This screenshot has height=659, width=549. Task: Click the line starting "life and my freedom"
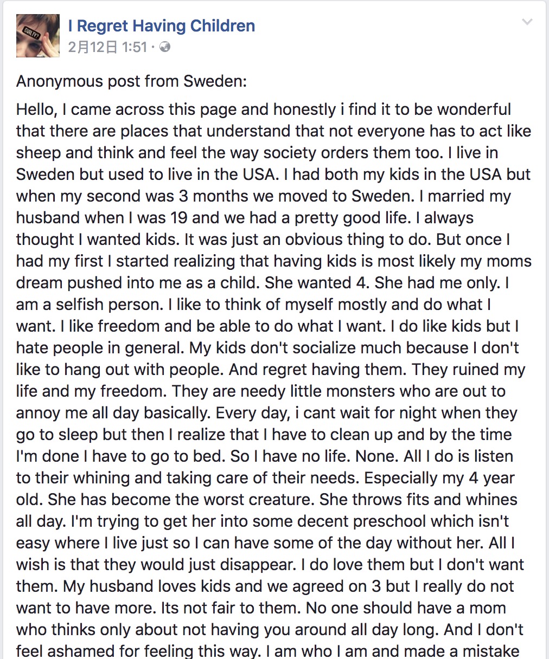(x=261, y=391)
